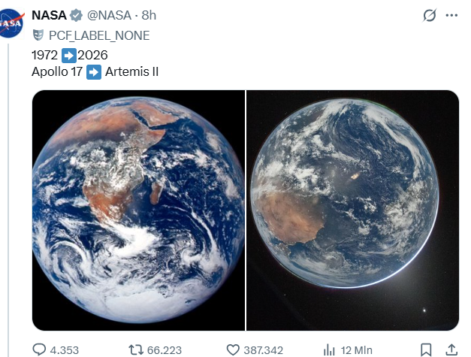This screenshot has height=357, width=471.
Task: Click the post text 'Apollo 17 Artemis II'
Action: 95,72
